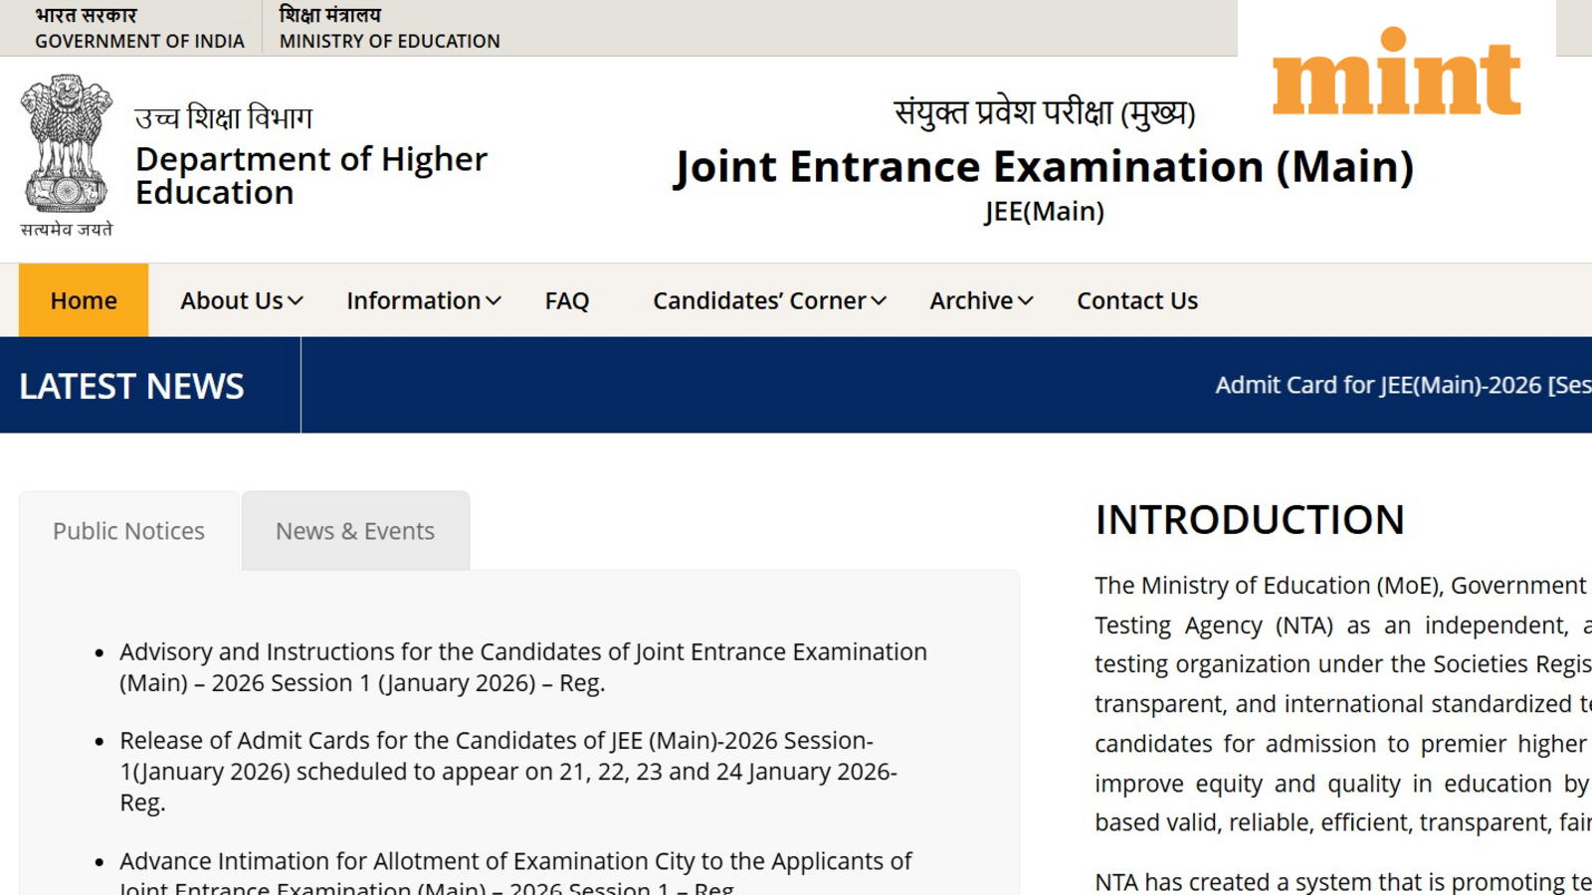Open the FAQ section
The image size is (1592, 895).
coord(566,300)
